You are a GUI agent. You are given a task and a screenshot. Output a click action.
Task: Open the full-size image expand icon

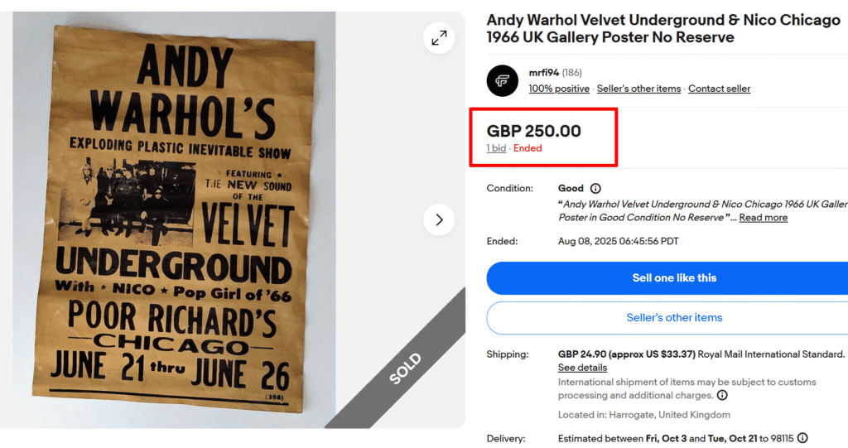pos(439,37)
